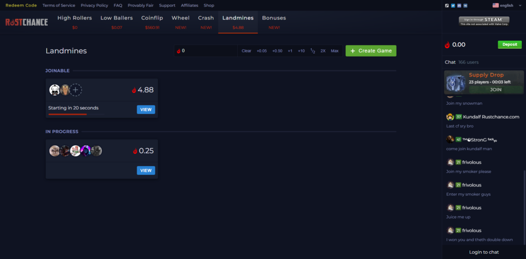This screenshot has width=526, height=259.
Task: Open the Steam group icon link
Action: pyautogui.click(x=447, y=5)
